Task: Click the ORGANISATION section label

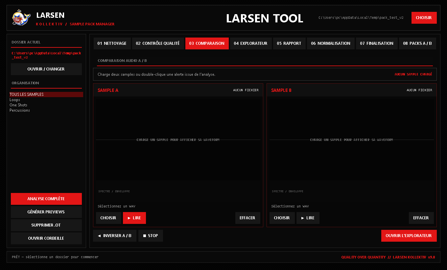Action: pyautogui.click(x=25, y=83)
